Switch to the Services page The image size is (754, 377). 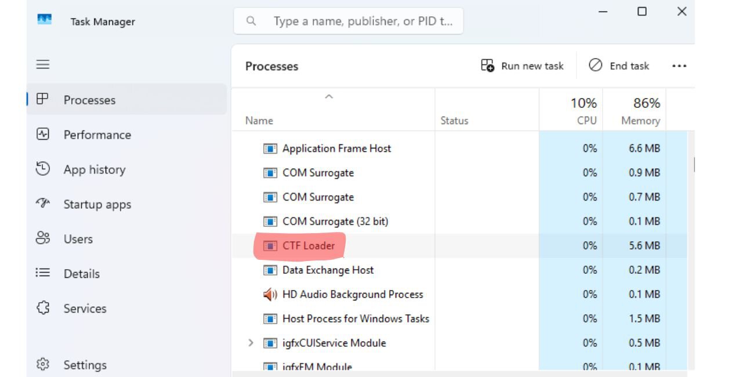[x=126, y=308]
